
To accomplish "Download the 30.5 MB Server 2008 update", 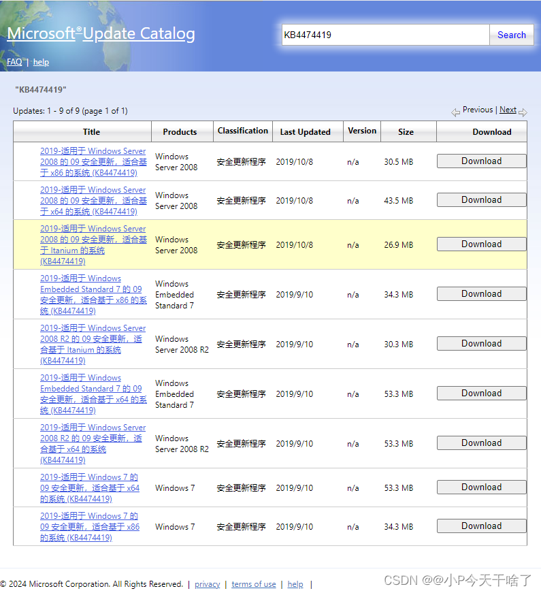I will [482, 161].
